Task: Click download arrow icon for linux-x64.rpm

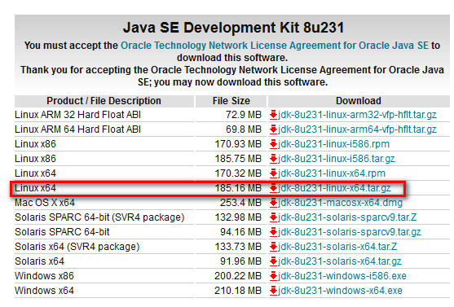Action: coord(273,173)
